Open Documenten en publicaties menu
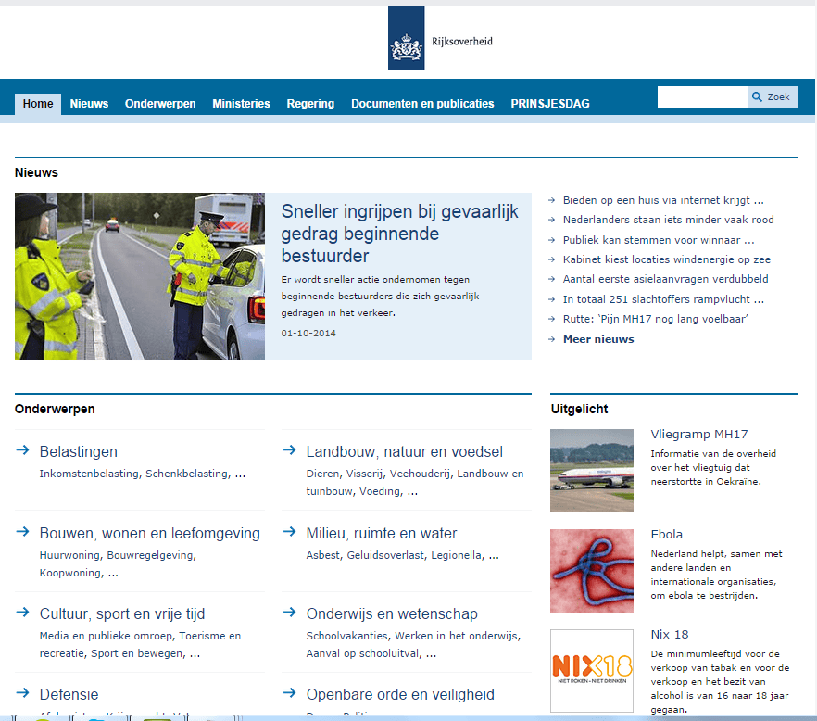 (x=422, y=104)
